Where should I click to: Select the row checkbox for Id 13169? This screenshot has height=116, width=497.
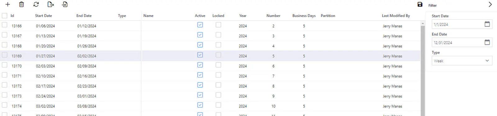(x=5, y=55)
